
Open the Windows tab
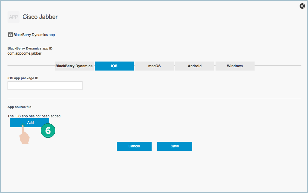point(235,66)
